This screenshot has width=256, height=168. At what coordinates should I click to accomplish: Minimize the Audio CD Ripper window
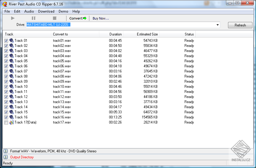click(230, 3)
